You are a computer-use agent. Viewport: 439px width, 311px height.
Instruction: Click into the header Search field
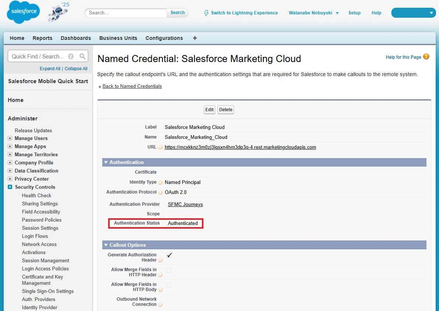(x=126, y=13)
